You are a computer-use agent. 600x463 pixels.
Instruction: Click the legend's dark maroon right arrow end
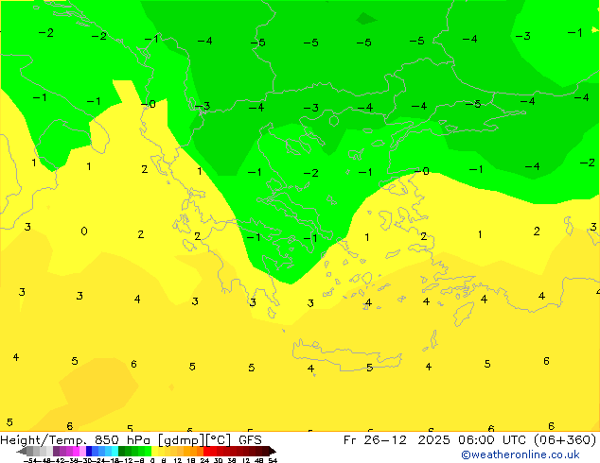(273, 451)
